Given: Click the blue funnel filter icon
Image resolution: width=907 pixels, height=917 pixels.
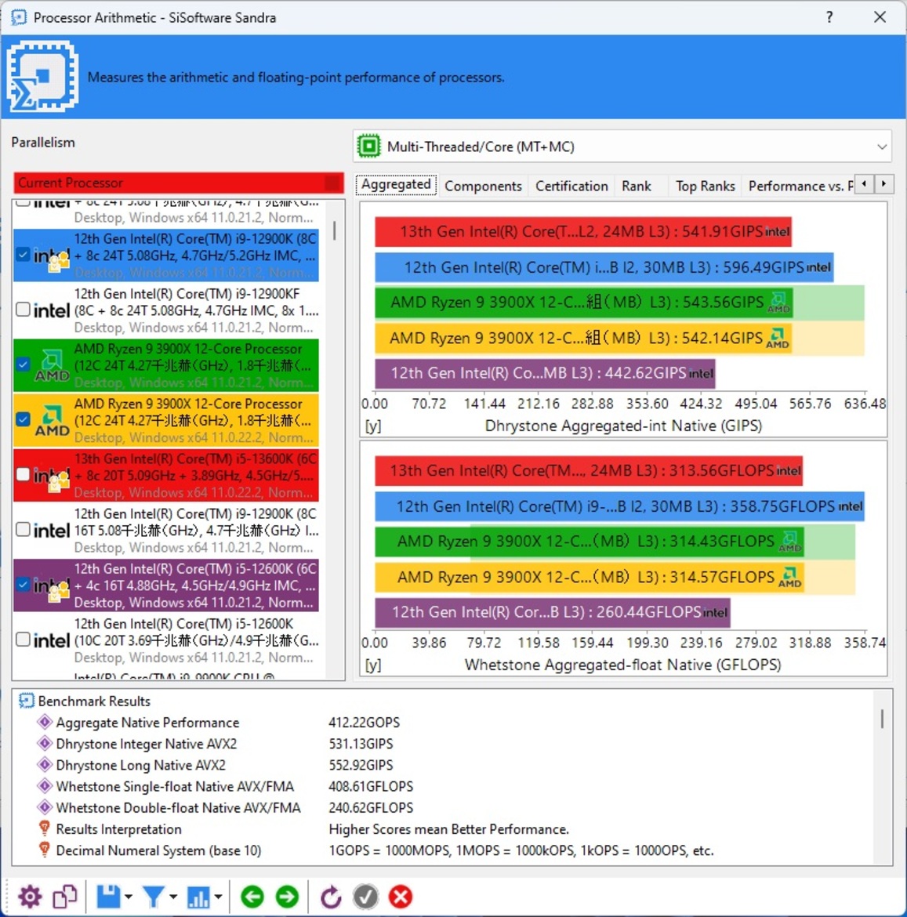Looking at the screenshot, I should pyautogui.click(x=154, y=897).
